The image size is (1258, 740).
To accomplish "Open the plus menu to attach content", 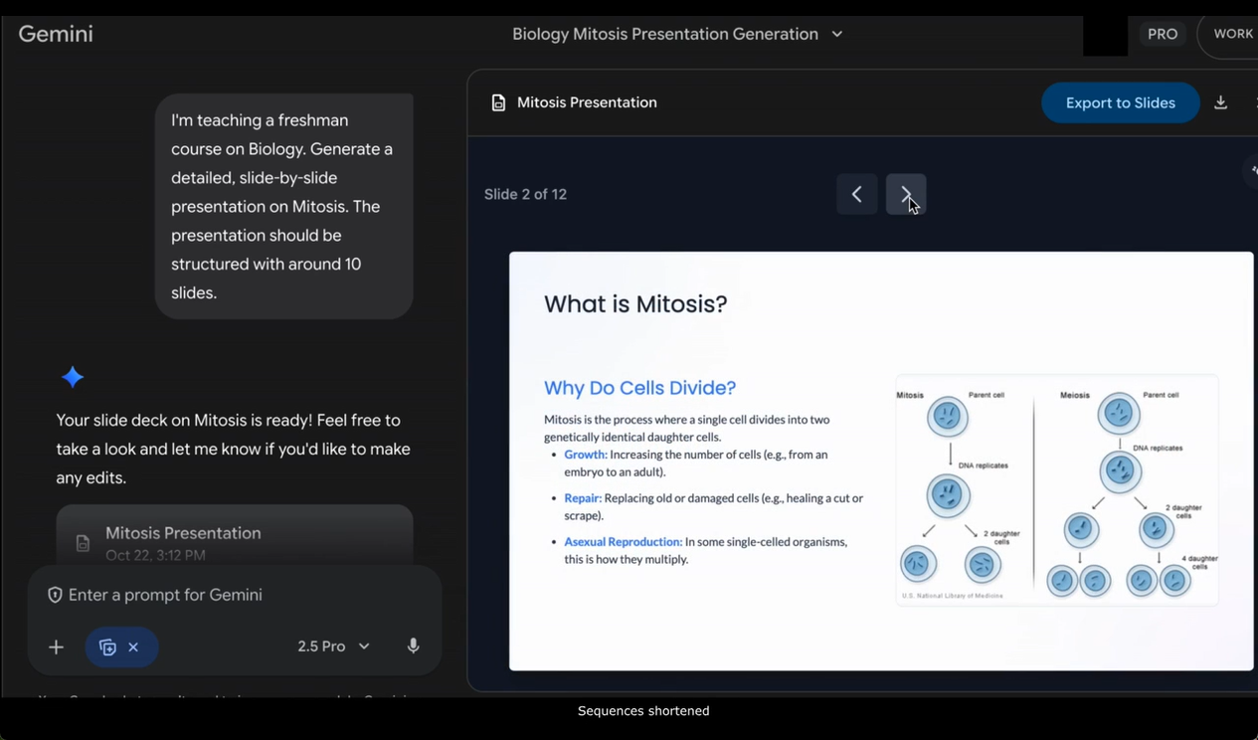I will coord(56,647).
